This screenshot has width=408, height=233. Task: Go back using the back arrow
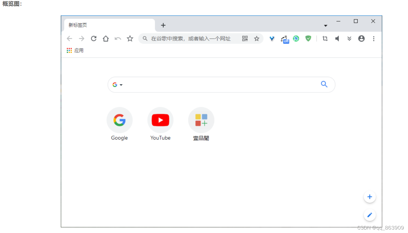70,39
